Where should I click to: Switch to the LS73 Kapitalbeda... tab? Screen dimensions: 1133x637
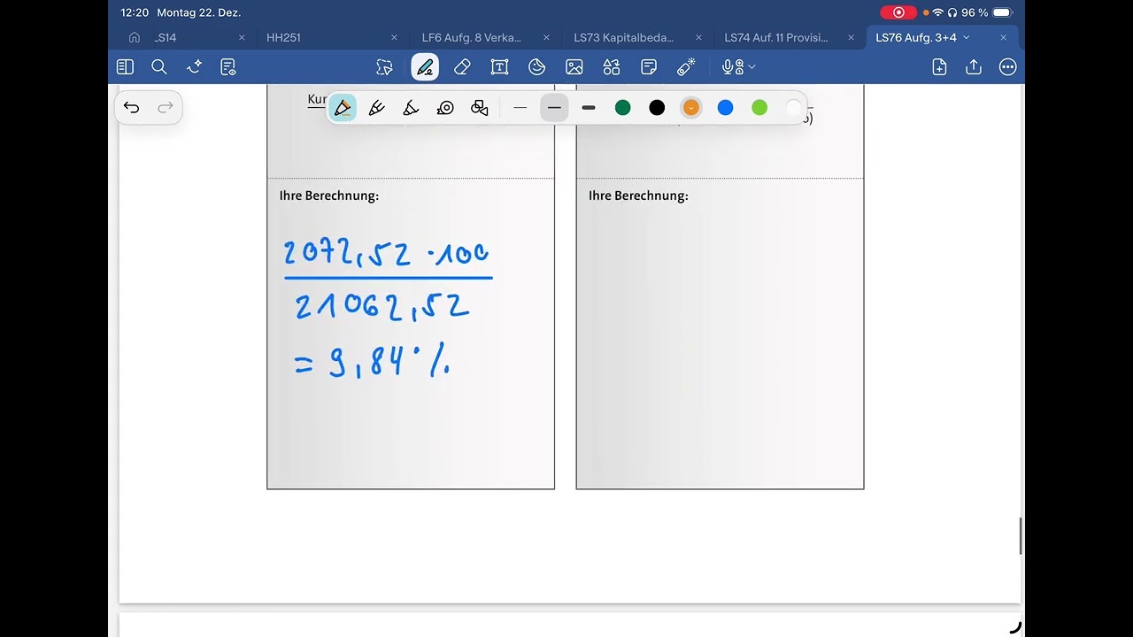[624, 38]
